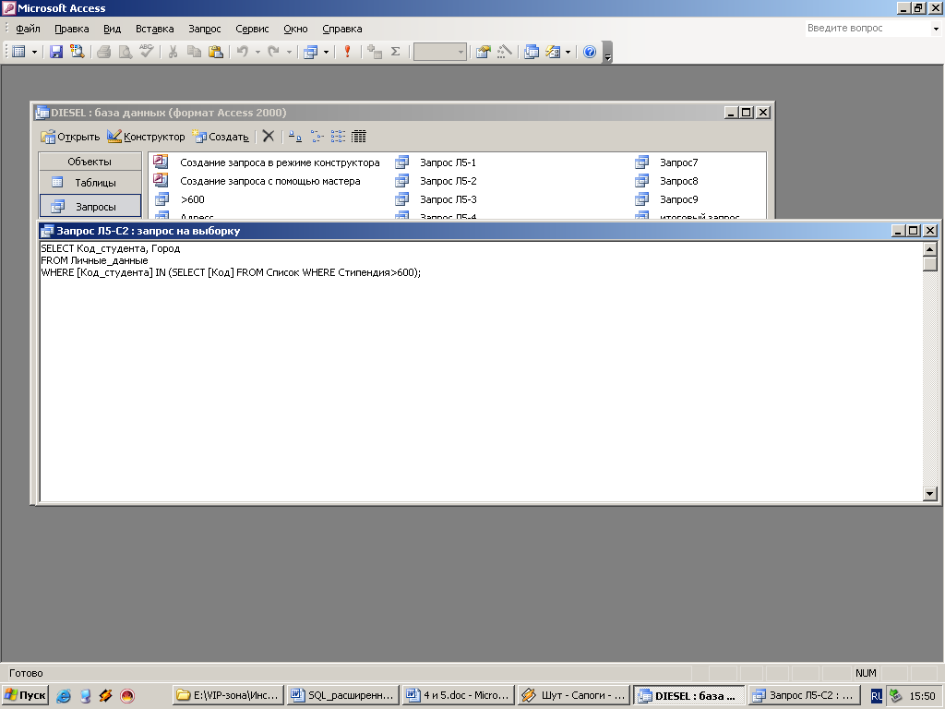Expand the Toolbar Options chevron
The width and height of the screenshot is (945, 709).
tap(607, 53)
